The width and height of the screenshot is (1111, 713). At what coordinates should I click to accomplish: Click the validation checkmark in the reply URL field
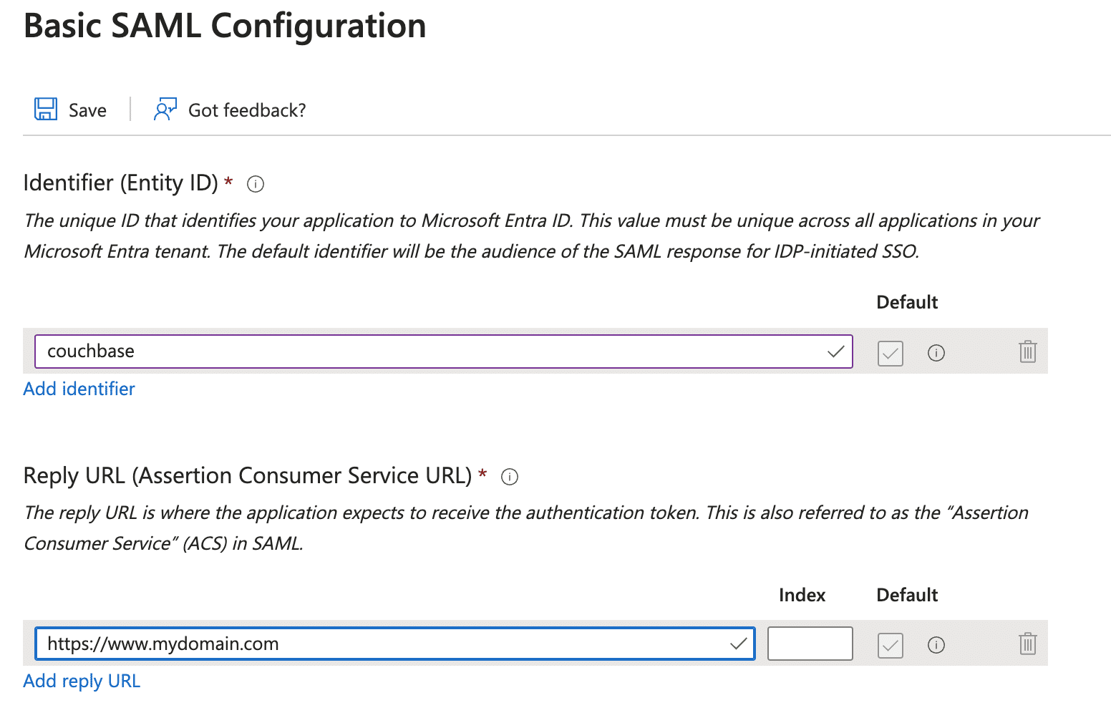pos(738,644)
